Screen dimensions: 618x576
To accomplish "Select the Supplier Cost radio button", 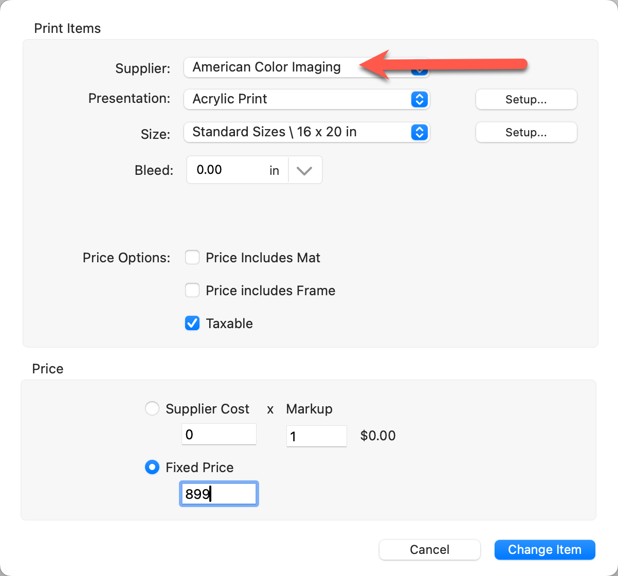I will tap(152, 409).
